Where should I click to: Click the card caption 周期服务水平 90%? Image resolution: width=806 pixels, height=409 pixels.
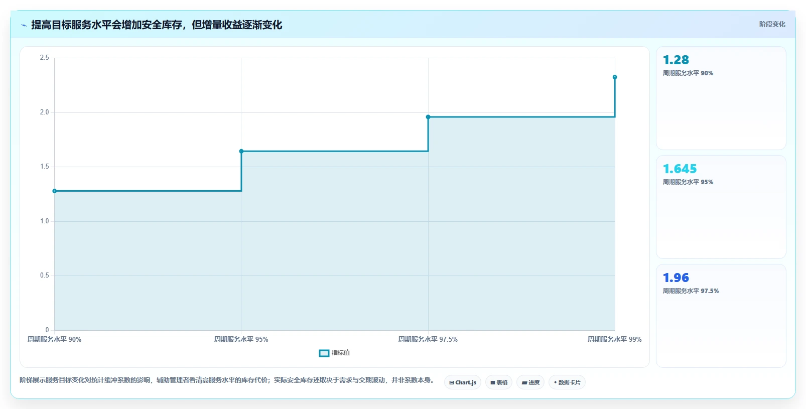[x=688, y=73]
